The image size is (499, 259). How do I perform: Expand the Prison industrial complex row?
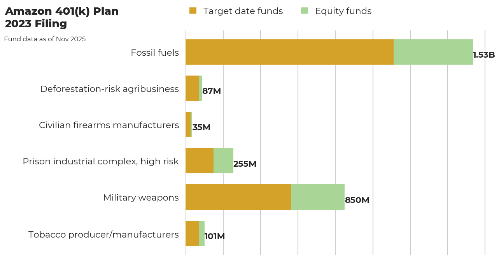tap(100, 160)
